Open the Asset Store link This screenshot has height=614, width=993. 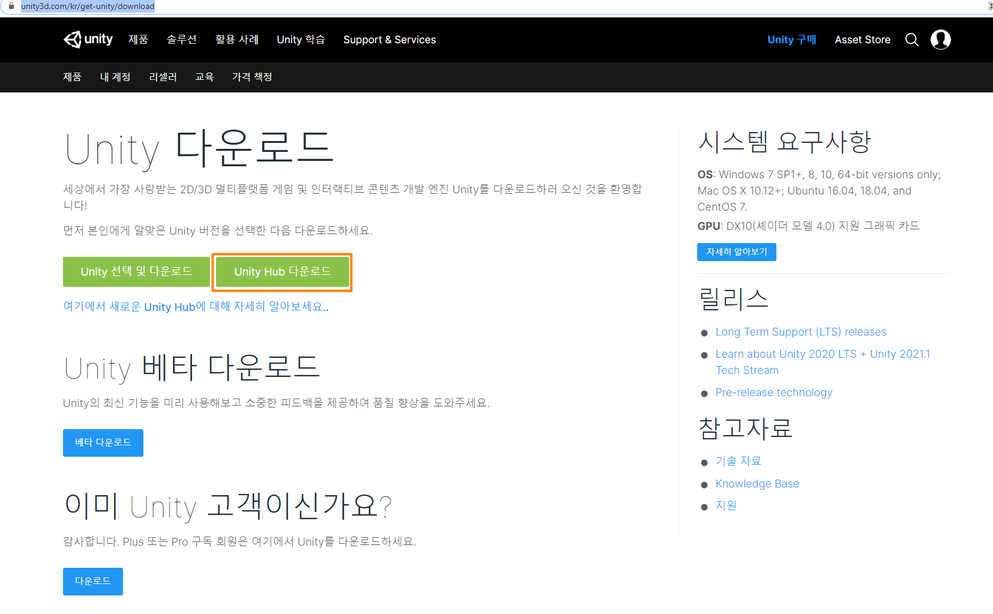(862, 40)
